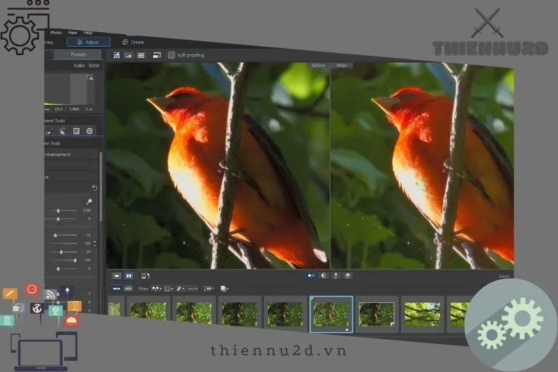Click the second monitor display icon
The image size is (558, 372).
pos(156,55)
